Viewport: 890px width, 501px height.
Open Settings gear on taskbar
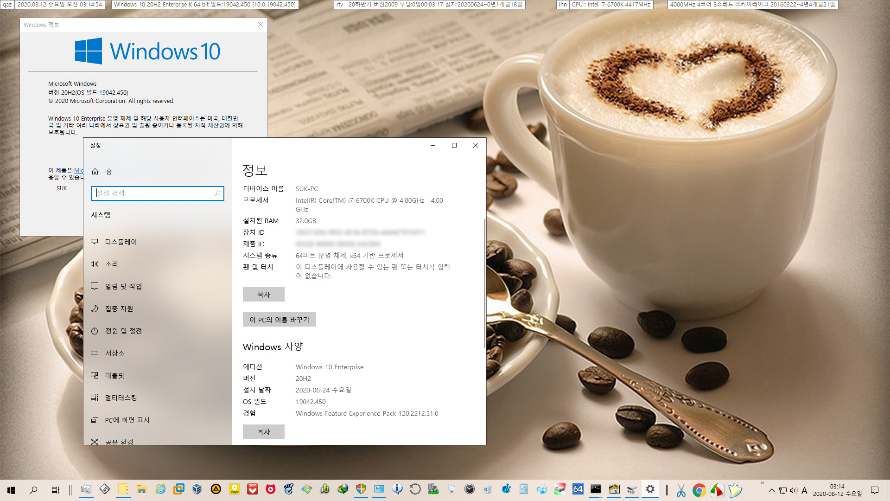650,489
